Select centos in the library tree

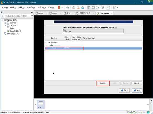[x=13, y=23]
